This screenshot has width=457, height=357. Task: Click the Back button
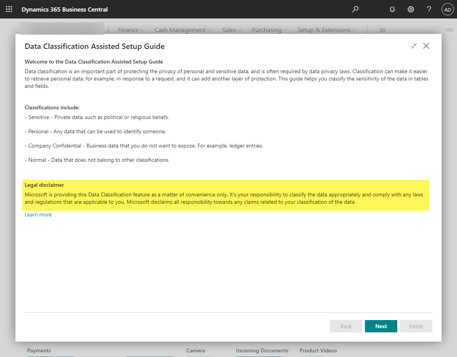[346, 326]
